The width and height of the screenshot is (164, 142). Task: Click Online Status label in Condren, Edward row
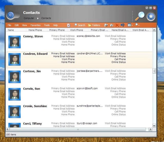click(118, 62)
